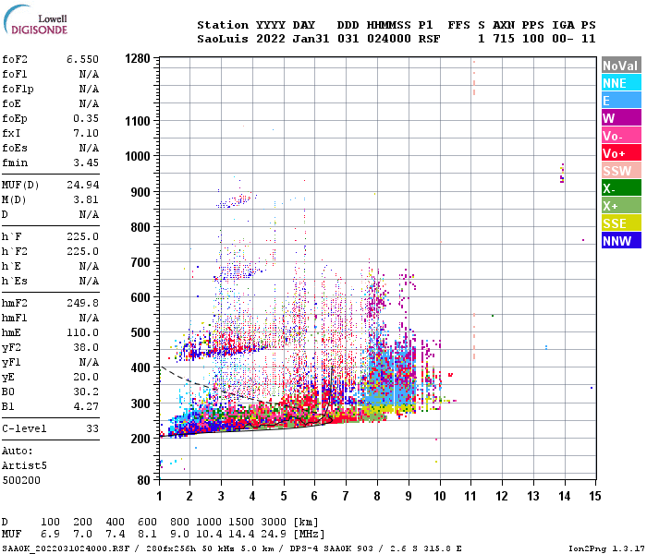The height and width of the screenshot is (554, 647).
Task: Click the SaoLuis station name
Action: click(x=223, y=39)
